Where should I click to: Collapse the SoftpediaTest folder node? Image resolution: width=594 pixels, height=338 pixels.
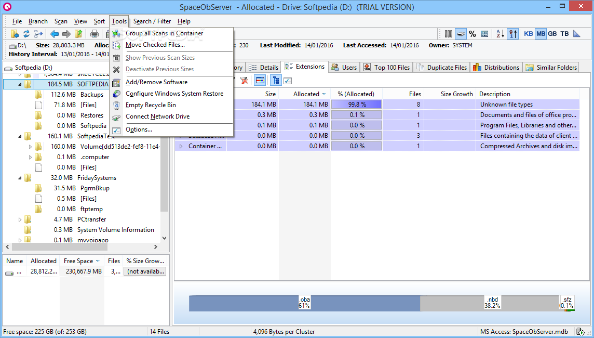(20, 136)
